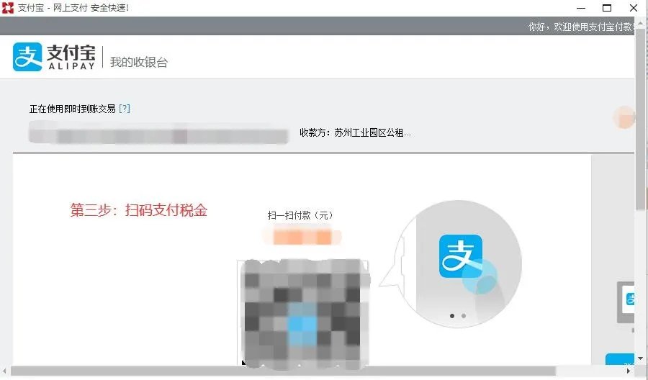This screenshot has height=380, width=648.
Task: Select the first carousel dot indicator
Action: (x=452, y=315)
